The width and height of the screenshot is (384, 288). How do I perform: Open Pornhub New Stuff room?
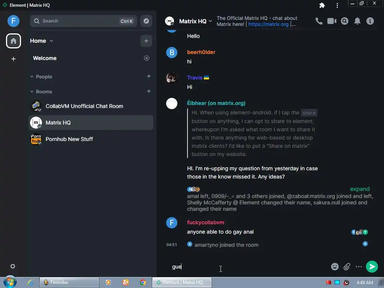coord(91,139)
